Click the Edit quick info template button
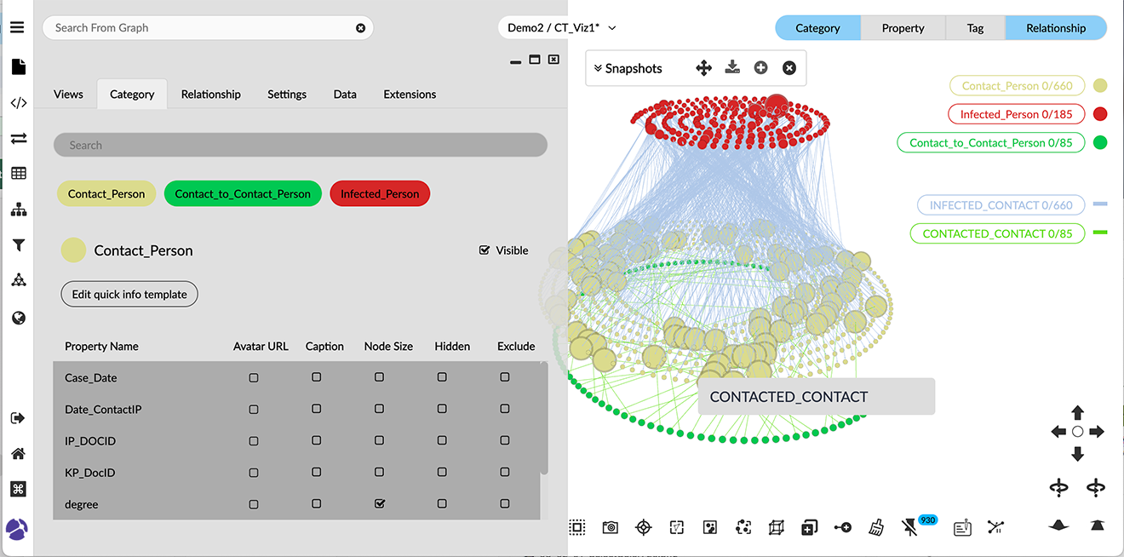The height and width of the screenshot is (557, 1124). coord(129,295)
